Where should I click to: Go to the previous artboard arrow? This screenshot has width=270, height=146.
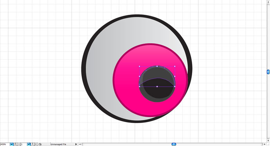point(19,144)
